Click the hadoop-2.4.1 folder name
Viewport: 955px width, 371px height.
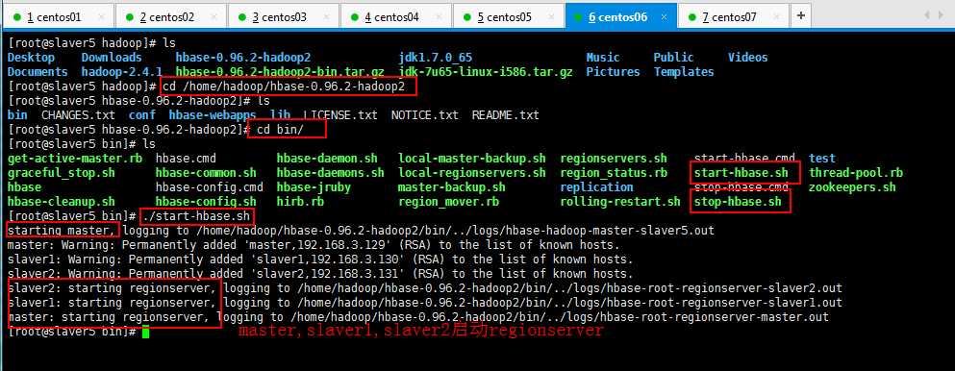tap(122, 72)
